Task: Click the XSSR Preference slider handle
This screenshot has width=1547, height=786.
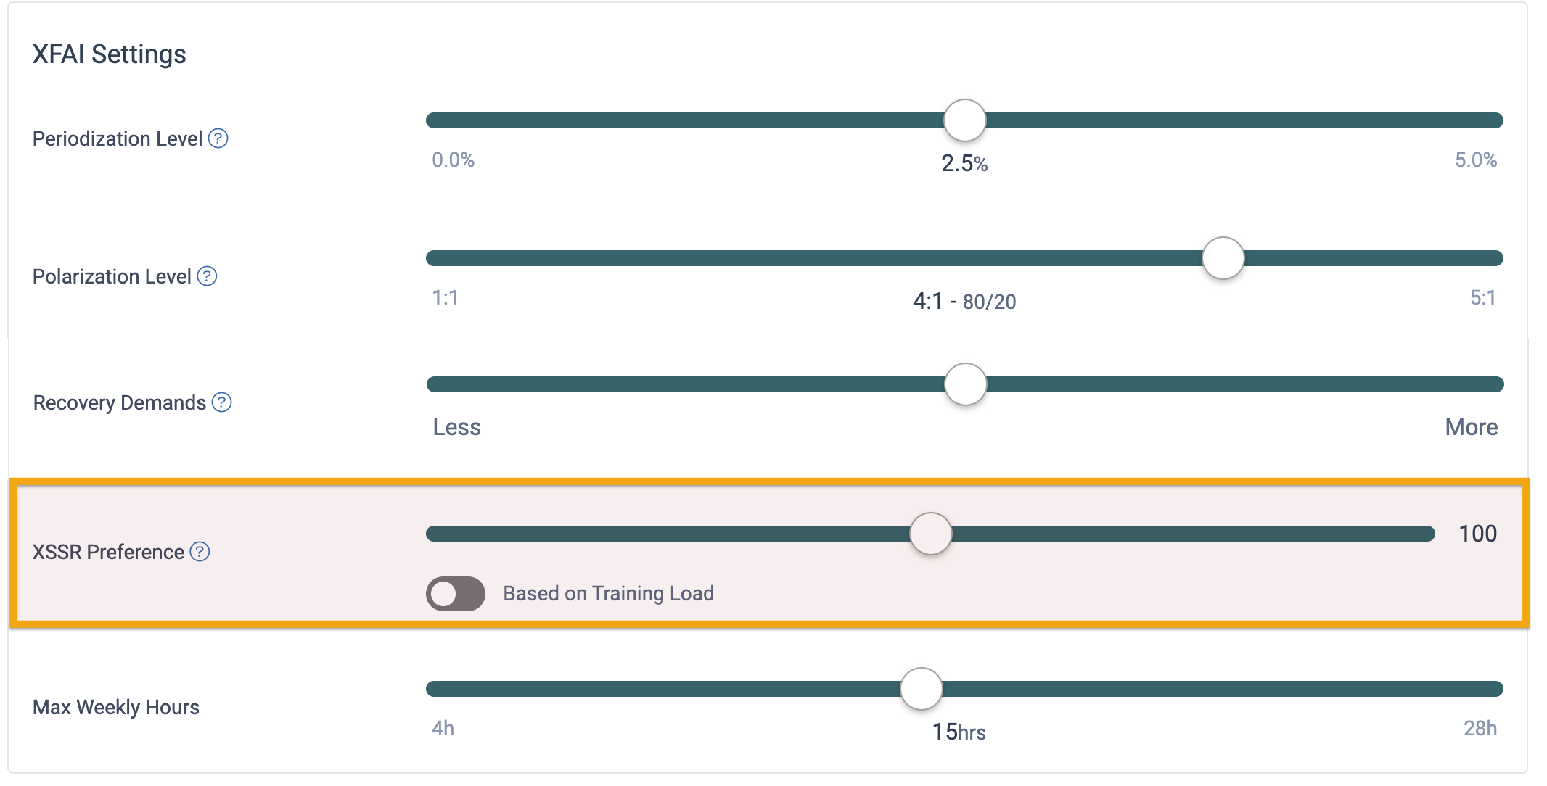Action: [x=930, y=534]
